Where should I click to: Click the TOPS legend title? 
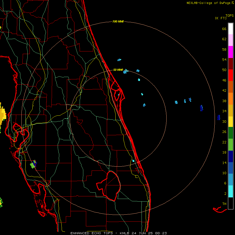[230, 16]
